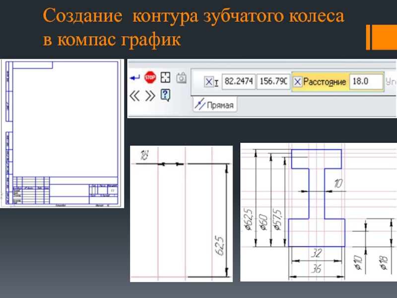This screenshot has height=298, width=397.
Task: Select the ⌀62,5 diameter dimension
Action: [248, 220]
